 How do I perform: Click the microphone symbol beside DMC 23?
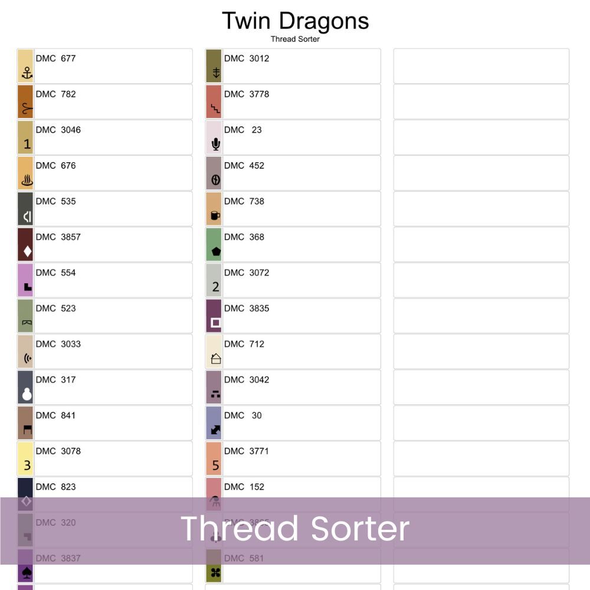215,144
